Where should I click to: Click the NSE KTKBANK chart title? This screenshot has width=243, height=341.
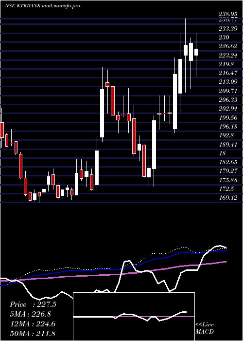point(43,6)
